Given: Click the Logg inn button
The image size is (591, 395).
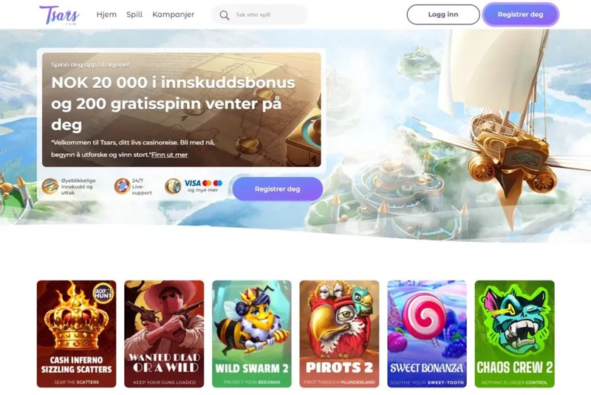Looking at the screenshot, I should [443, 14].
